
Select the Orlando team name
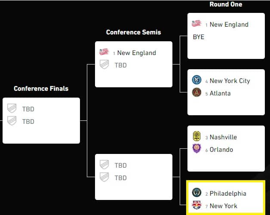pyautogui.click(x=221, y=150)
